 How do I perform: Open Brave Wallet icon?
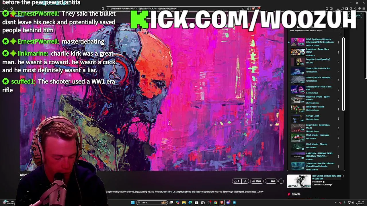click(351, 9)
